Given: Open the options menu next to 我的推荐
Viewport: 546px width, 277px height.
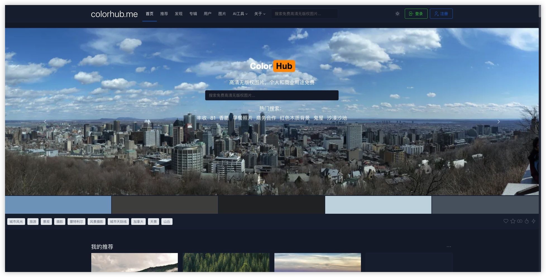Looking at the screenshot, I should 449,246.
